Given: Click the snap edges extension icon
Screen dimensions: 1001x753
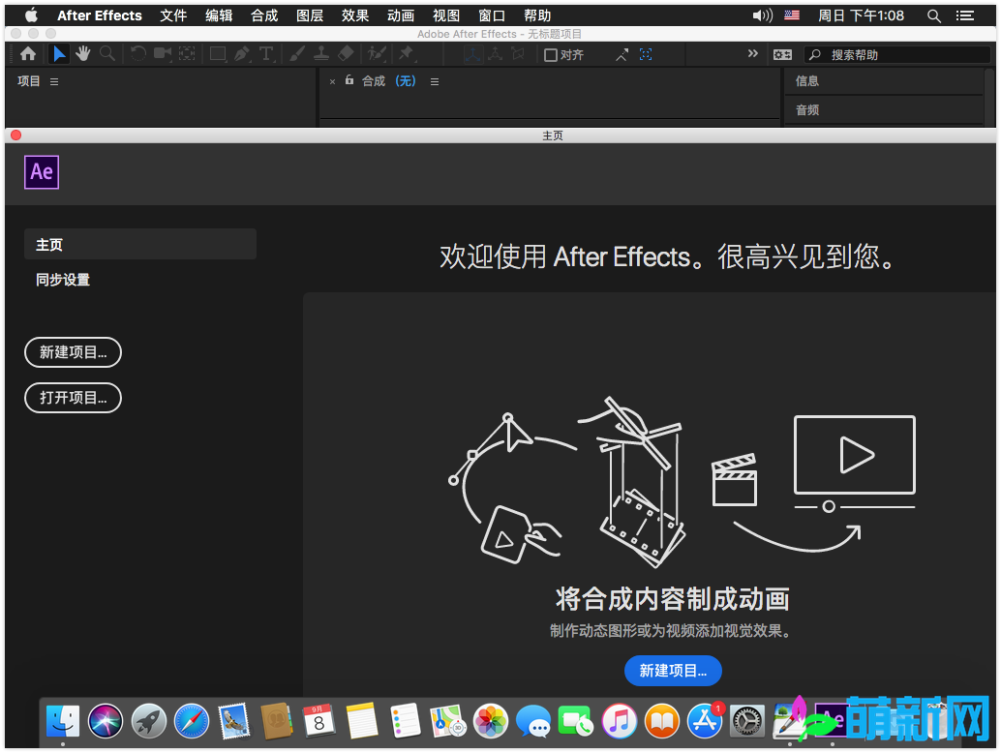Looking at the screenshot, I should [622, 55].
